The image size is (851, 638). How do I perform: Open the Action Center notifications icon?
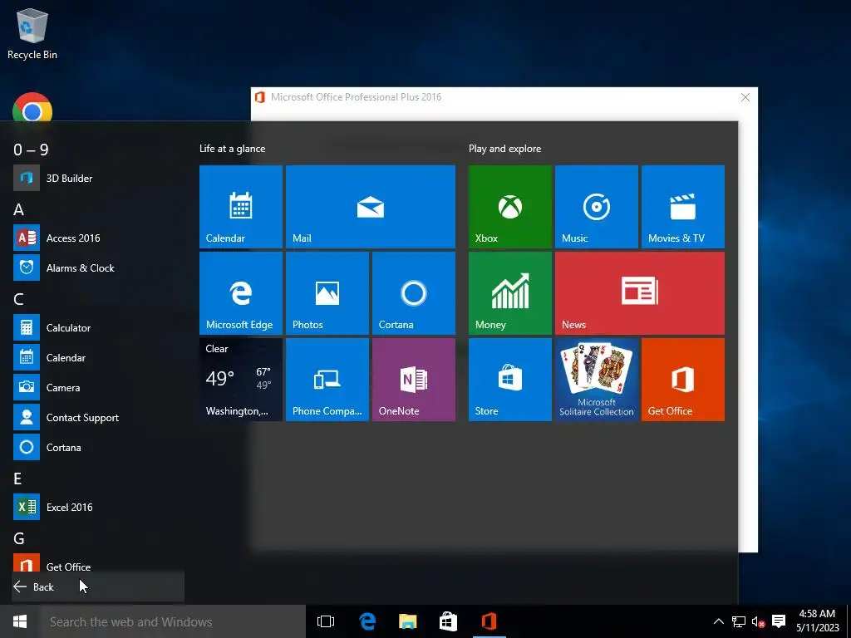[x=779, y=621]
